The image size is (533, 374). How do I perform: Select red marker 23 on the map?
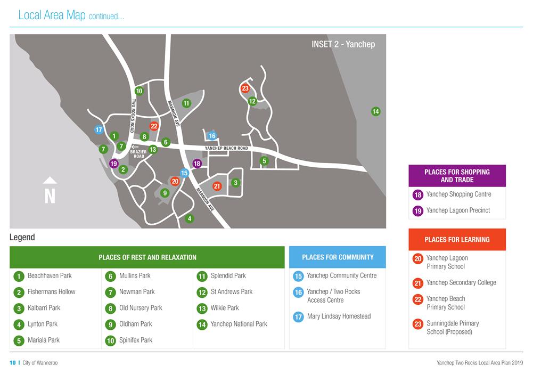245,88
